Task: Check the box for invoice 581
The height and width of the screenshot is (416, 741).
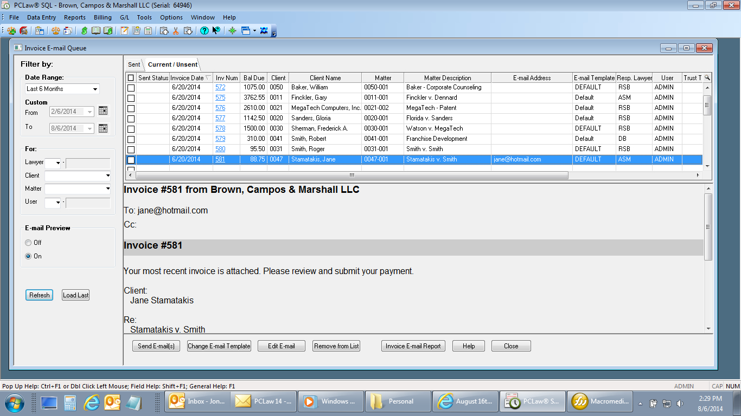Action: tap(131, 160)
